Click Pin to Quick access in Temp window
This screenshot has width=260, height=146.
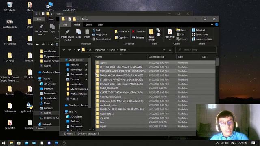67,35
